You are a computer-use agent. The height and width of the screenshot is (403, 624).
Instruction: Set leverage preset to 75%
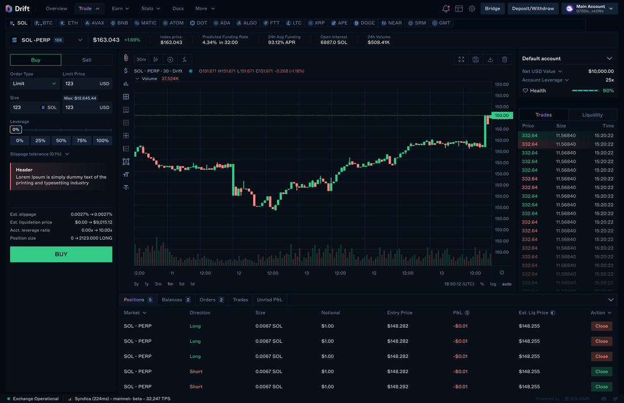pyautogui.click(x=81, y=140)
